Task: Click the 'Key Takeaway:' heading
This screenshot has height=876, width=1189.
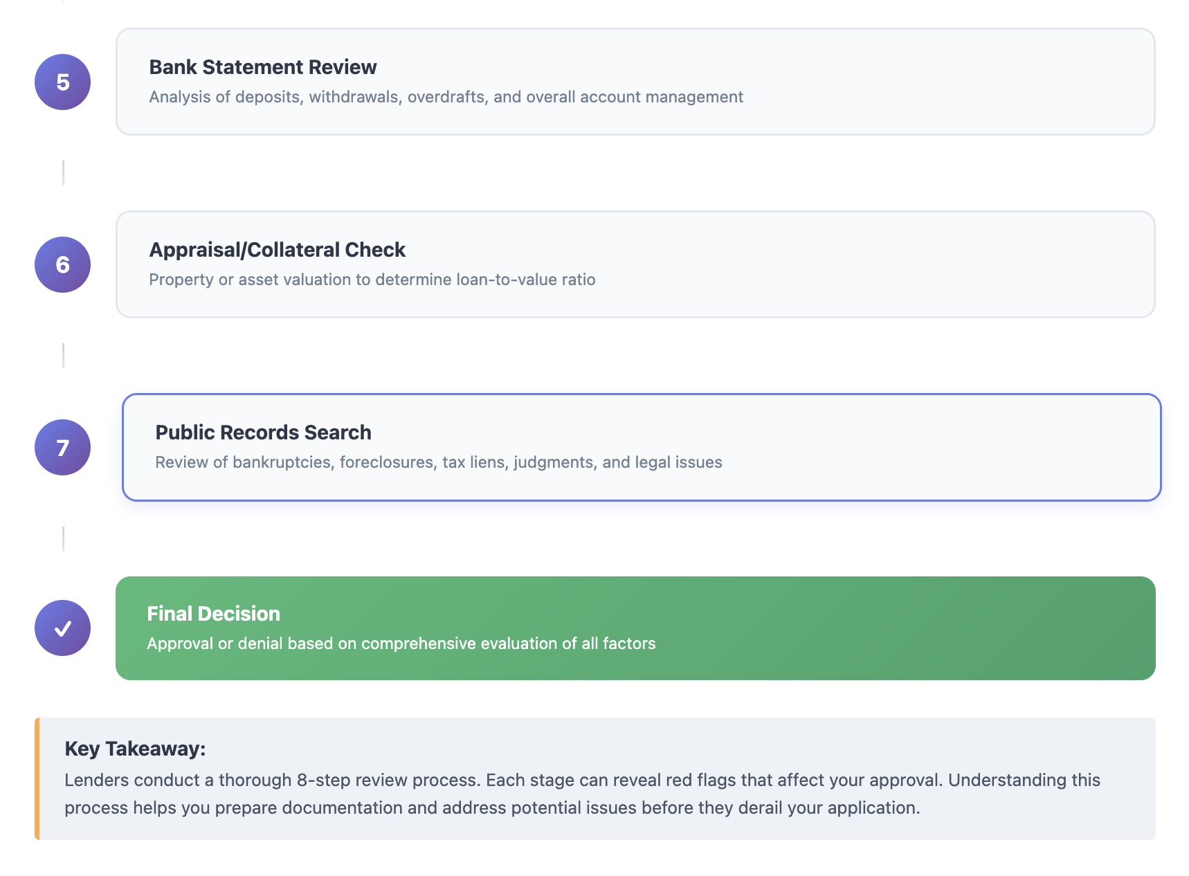Action: click(136, 749)
